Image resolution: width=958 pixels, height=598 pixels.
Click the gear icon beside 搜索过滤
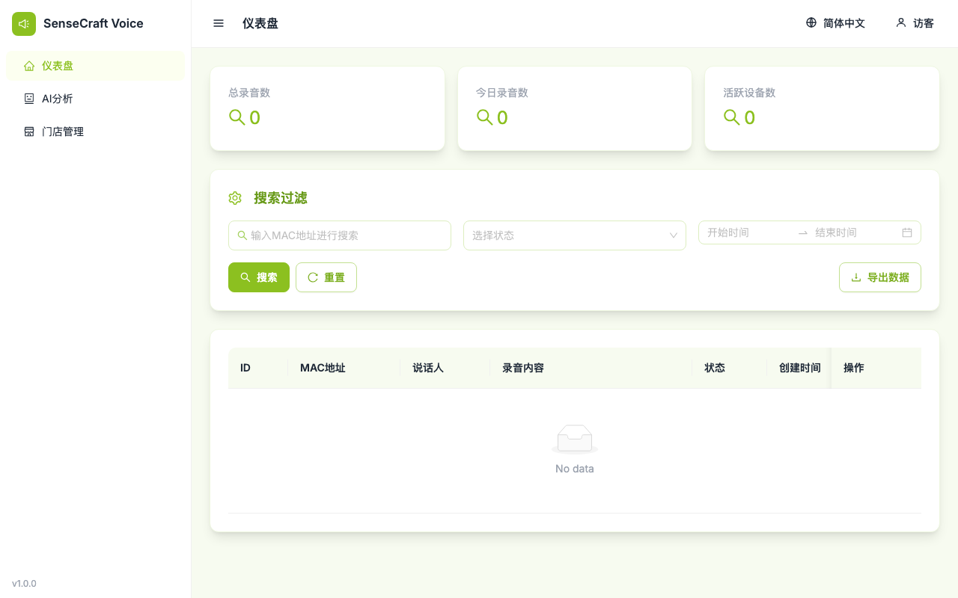235,198
